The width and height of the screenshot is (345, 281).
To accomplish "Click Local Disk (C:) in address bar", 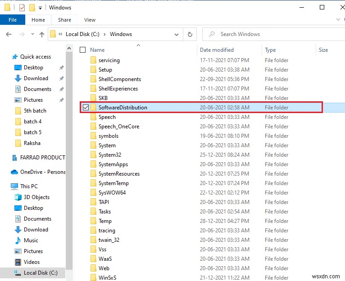I will (82, 34).
